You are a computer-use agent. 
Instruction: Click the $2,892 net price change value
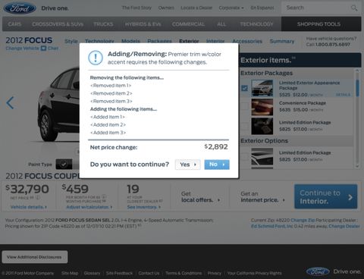point(216,147)
